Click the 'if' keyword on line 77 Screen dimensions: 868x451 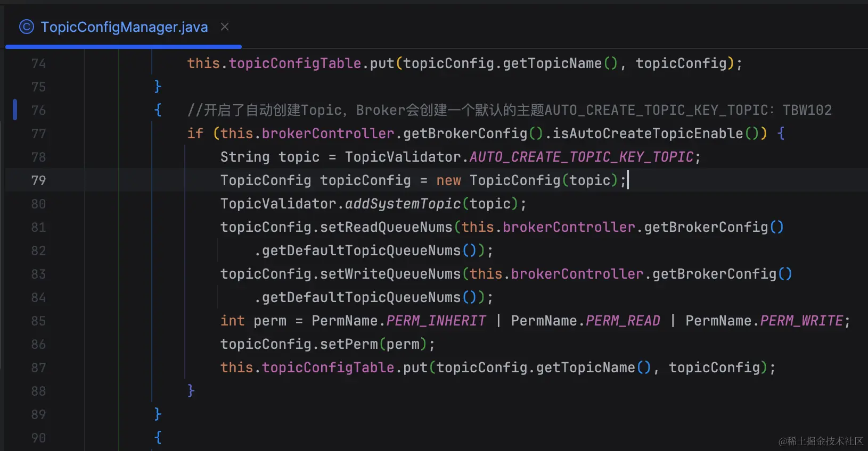tap(195, 133)
